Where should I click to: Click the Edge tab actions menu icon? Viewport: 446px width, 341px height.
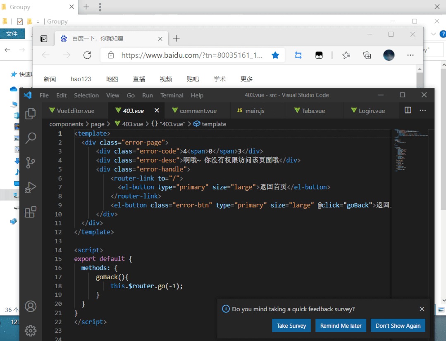pos(44,38)
